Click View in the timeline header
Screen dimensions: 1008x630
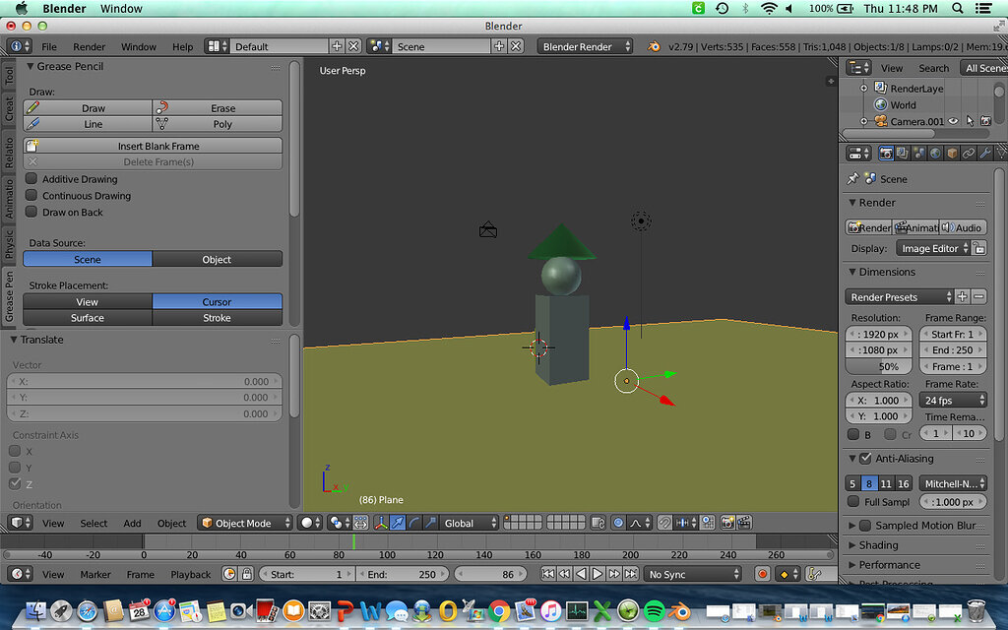coord(53,574)
